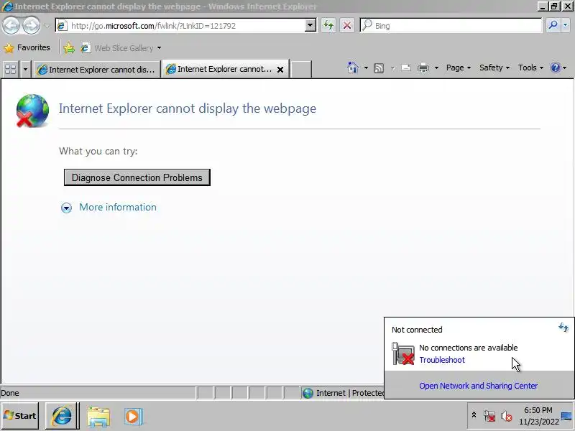
Task: Open the Safety menu
Action: (x=494, y=68)
